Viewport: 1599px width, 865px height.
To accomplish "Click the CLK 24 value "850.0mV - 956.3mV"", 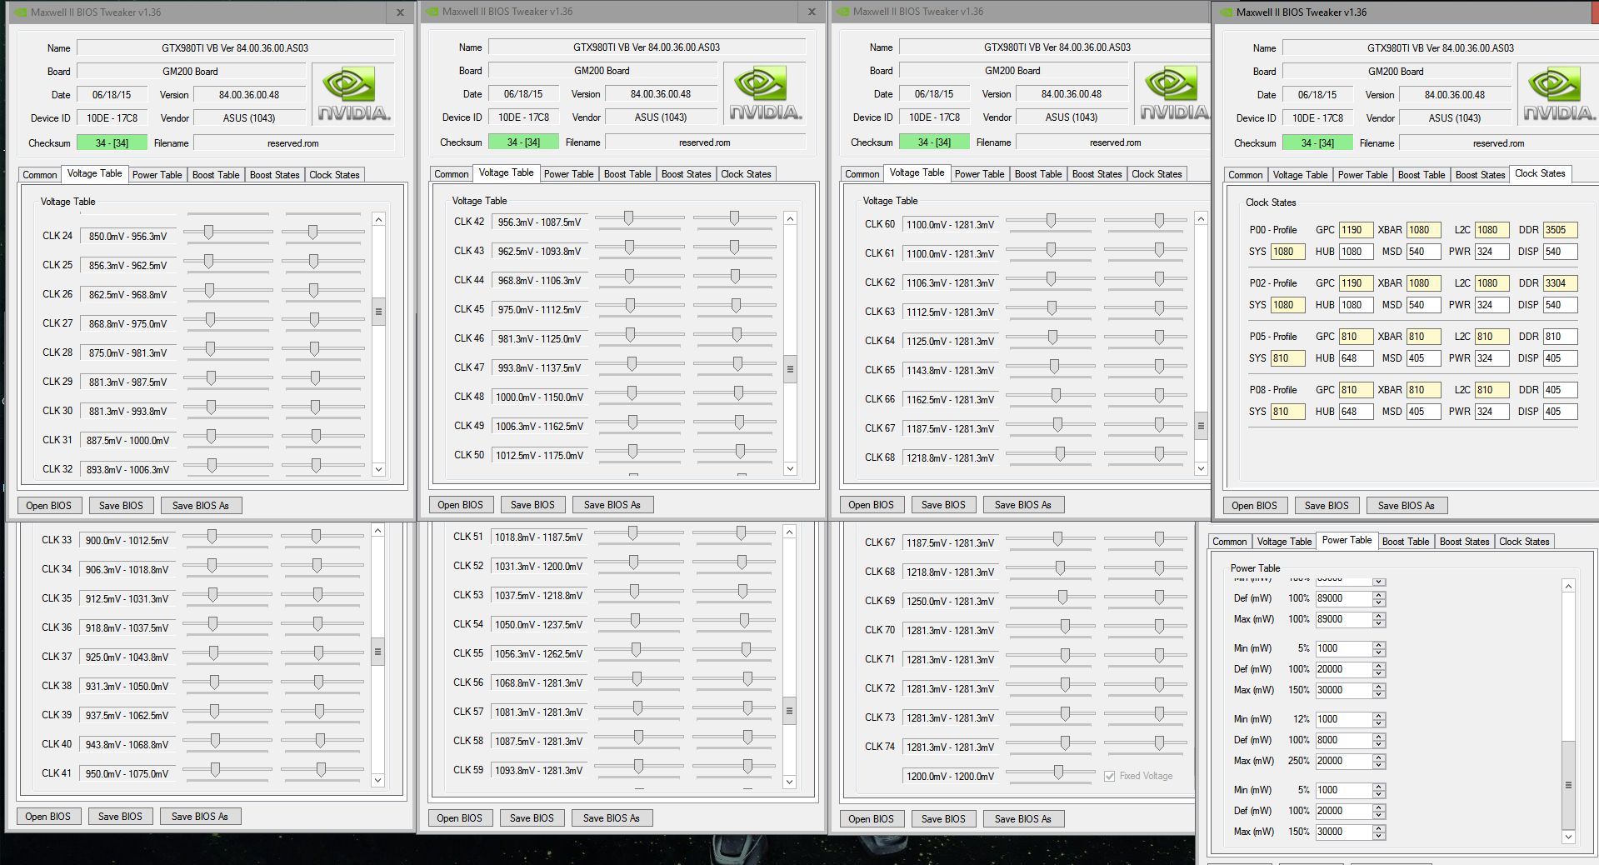I will click(128, 237).
